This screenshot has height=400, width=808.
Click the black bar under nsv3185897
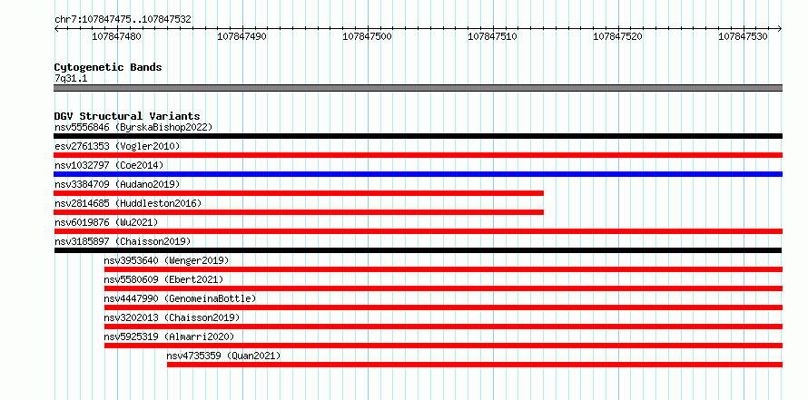418,250
